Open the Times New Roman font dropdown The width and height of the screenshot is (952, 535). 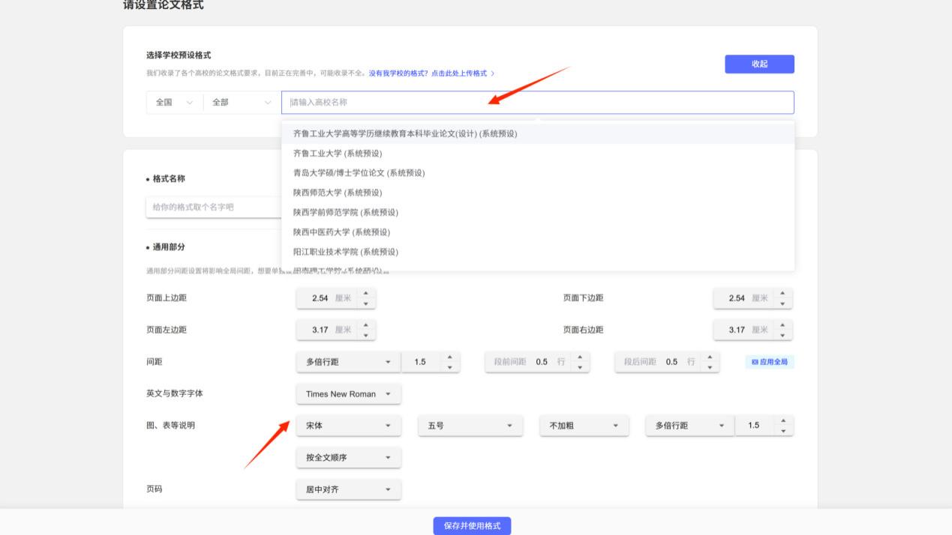click(348, 394)
